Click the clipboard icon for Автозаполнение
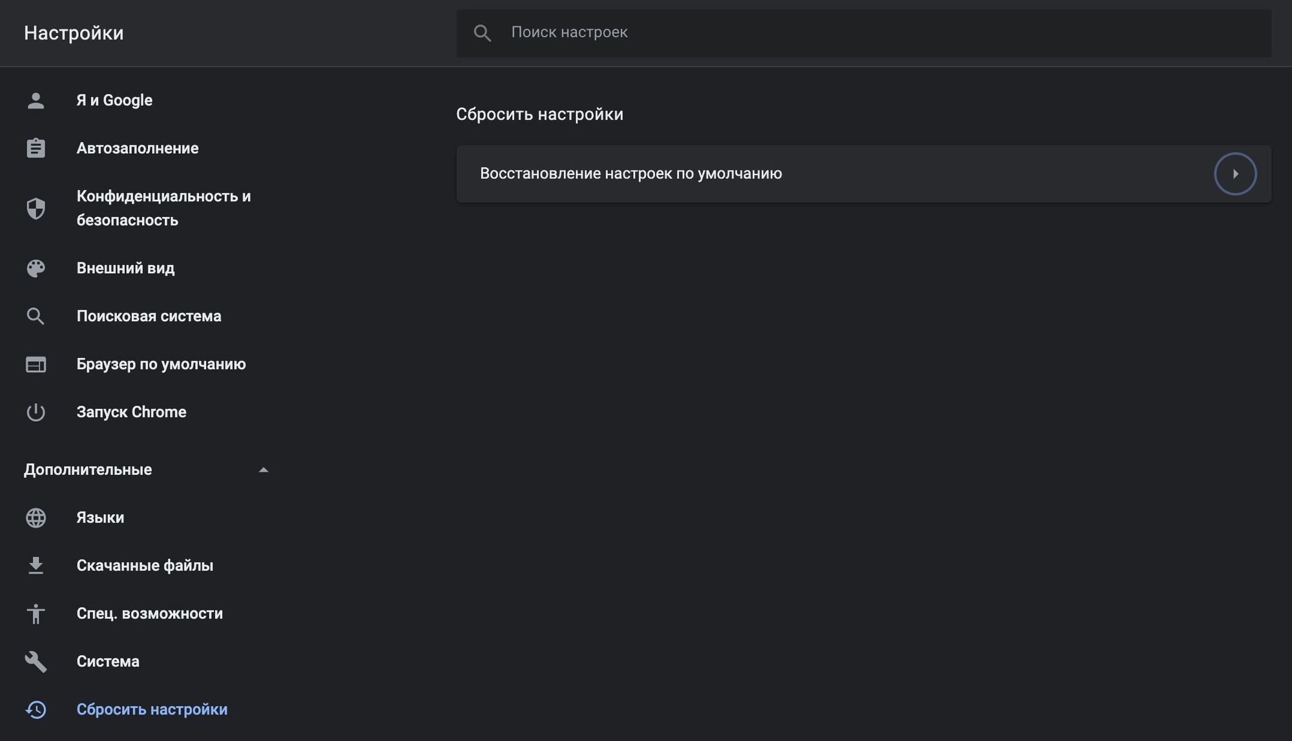 pyautogui.click(x=36, y=148)
